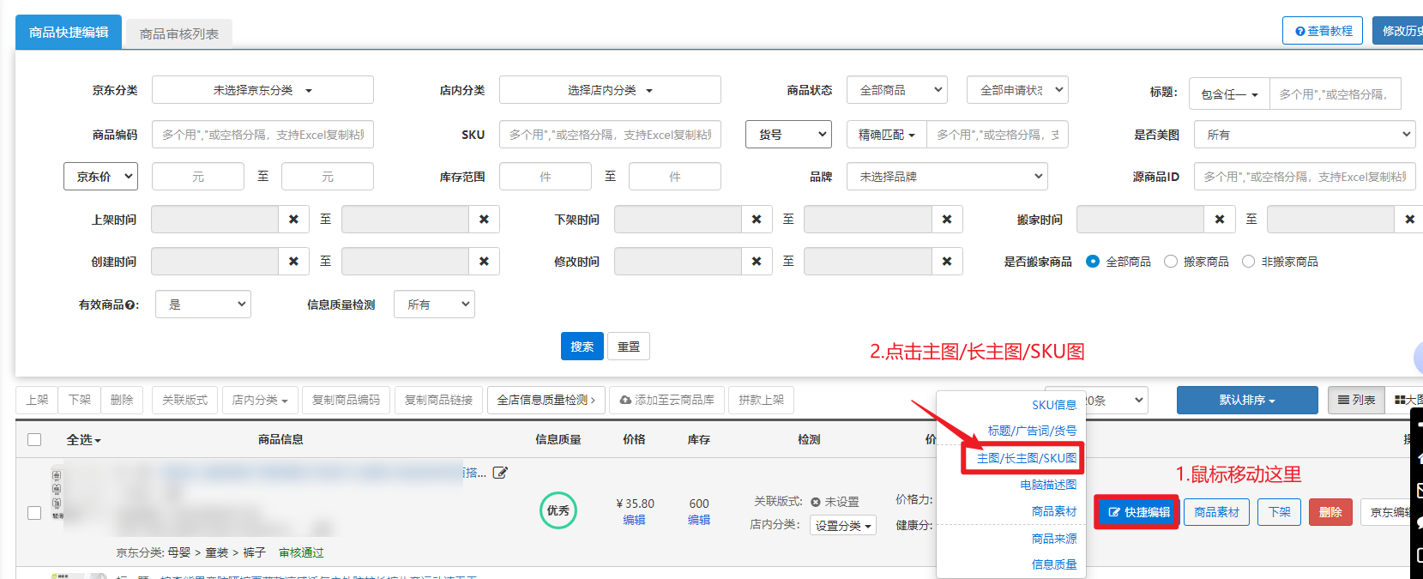Select the 非搬家商品 radio option
The image size is (1423, 579).
click(x=1248, y=262)
